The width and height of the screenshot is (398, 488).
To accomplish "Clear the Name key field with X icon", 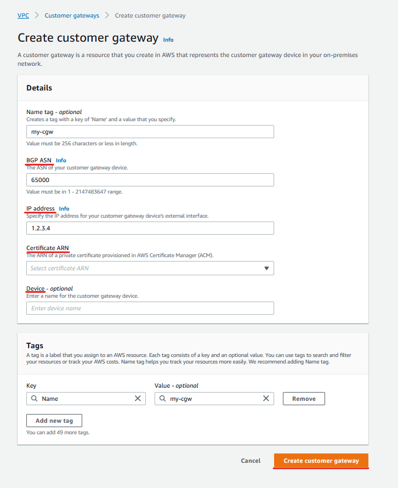I will click(138, 399).
